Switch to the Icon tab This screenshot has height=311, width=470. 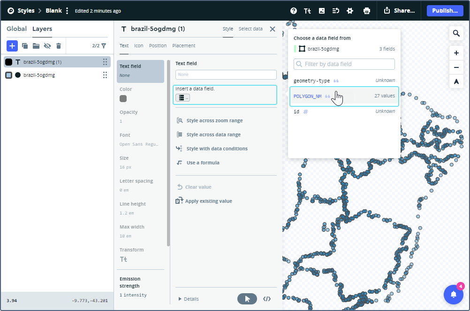click(x=139, y=46)
